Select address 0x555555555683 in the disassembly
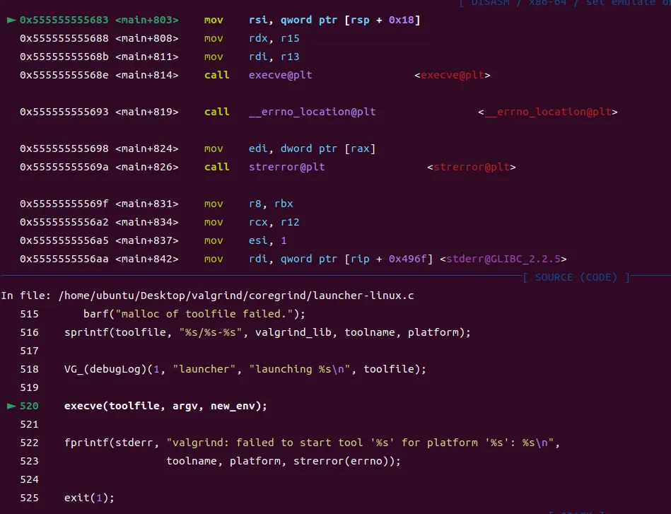This screenshot has width=671, height=514. click(x=64, y=20)
